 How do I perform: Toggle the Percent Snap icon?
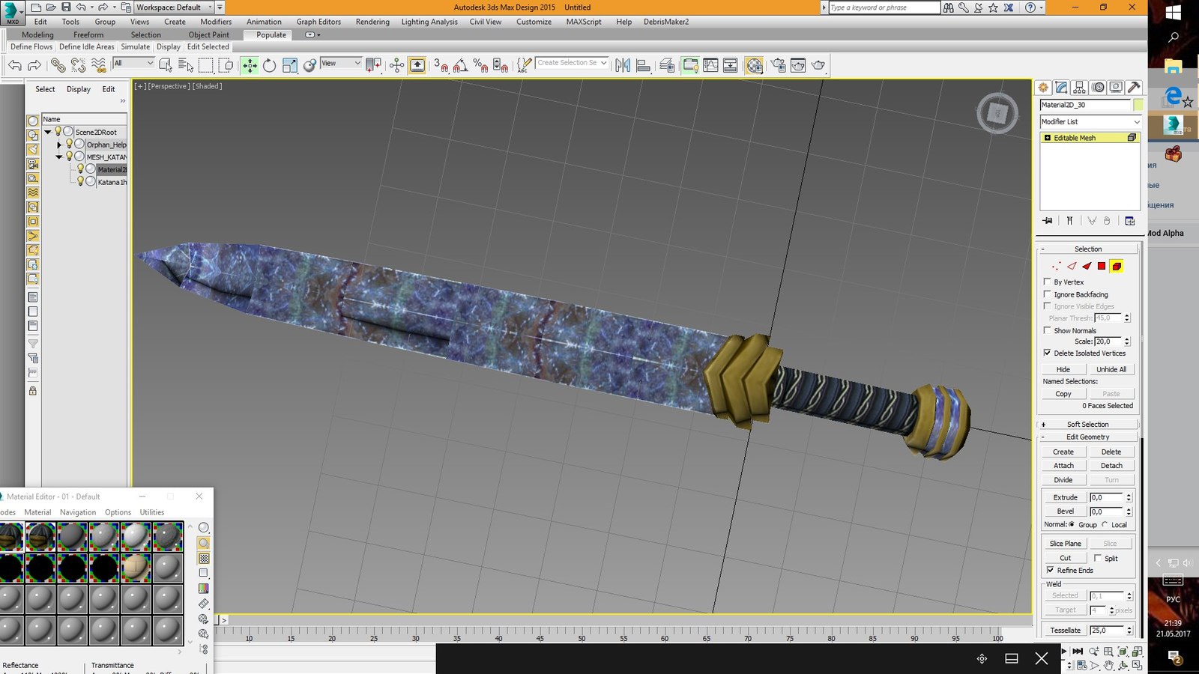pos(480,66)
